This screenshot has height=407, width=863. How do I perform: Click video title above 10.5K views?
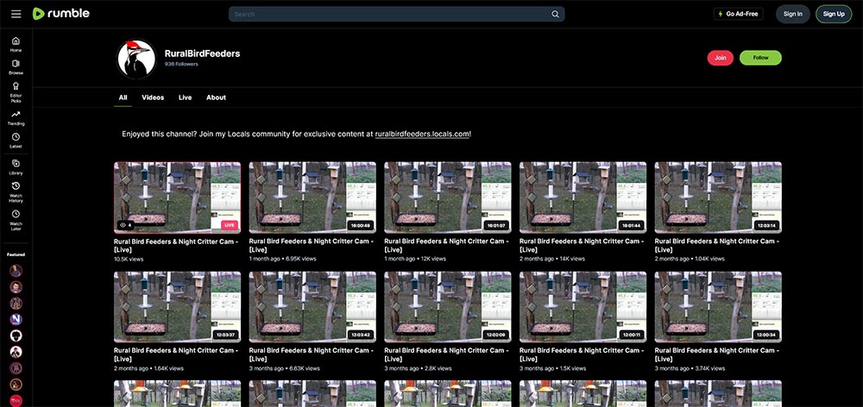176,245
